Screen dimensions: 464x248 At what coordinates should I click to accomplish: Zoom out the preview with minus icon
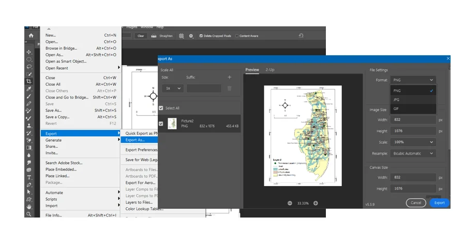click(290, 203)
